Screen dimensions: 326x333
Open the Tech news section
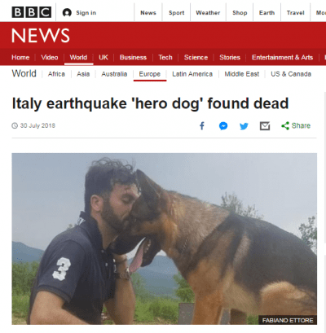tap(165, 58)
